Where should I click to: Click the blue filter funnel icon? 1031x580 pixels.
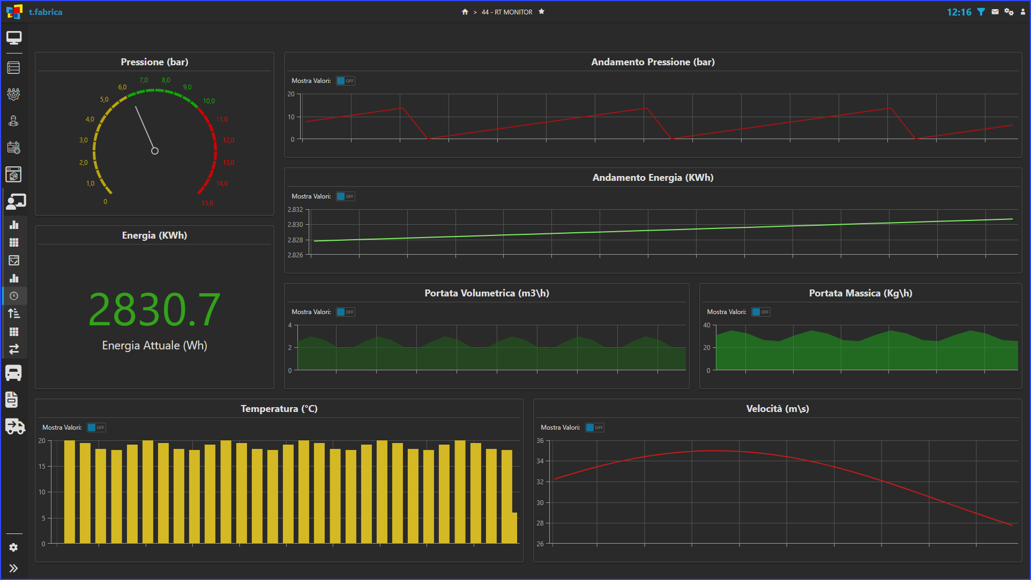pyautogui.click(x=981, y=12)
